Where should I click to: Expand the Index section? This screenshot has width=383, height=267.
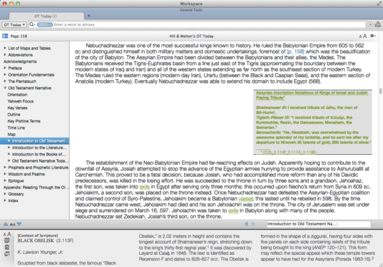tap(5, 201)
